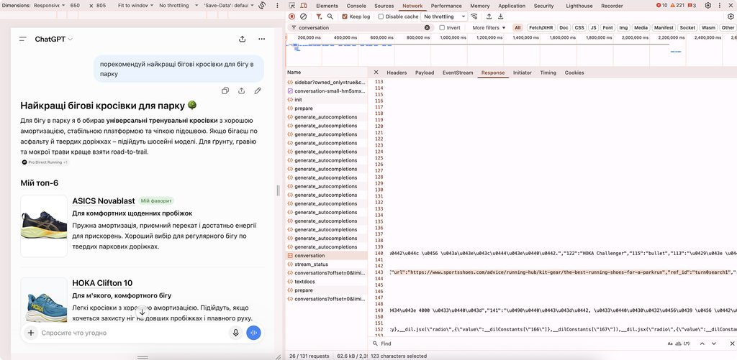Expand the More filters dropdown
737x360 pixels.
click(x=489, y=28)
